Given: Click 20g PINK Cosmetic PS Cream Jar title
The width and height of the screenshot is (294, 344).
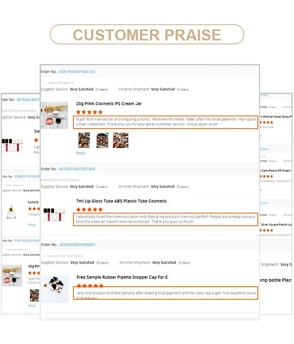Looking at the screenshot, I should tap(109, 104).
